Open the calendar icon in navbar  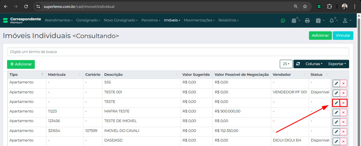(x=296, y=20)
